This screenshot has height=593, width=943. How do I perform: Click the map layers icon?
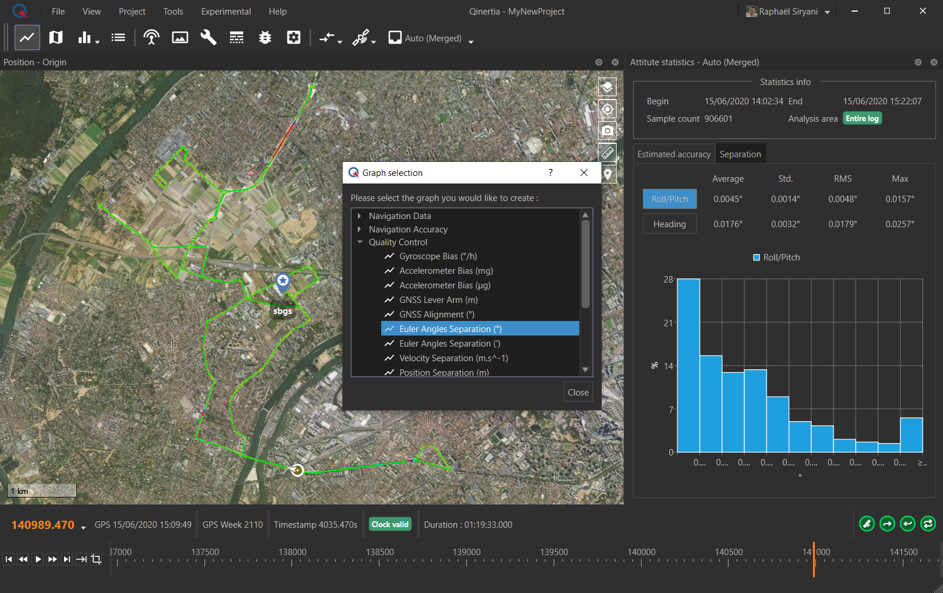pyautogui.click(x=607, y=87)
